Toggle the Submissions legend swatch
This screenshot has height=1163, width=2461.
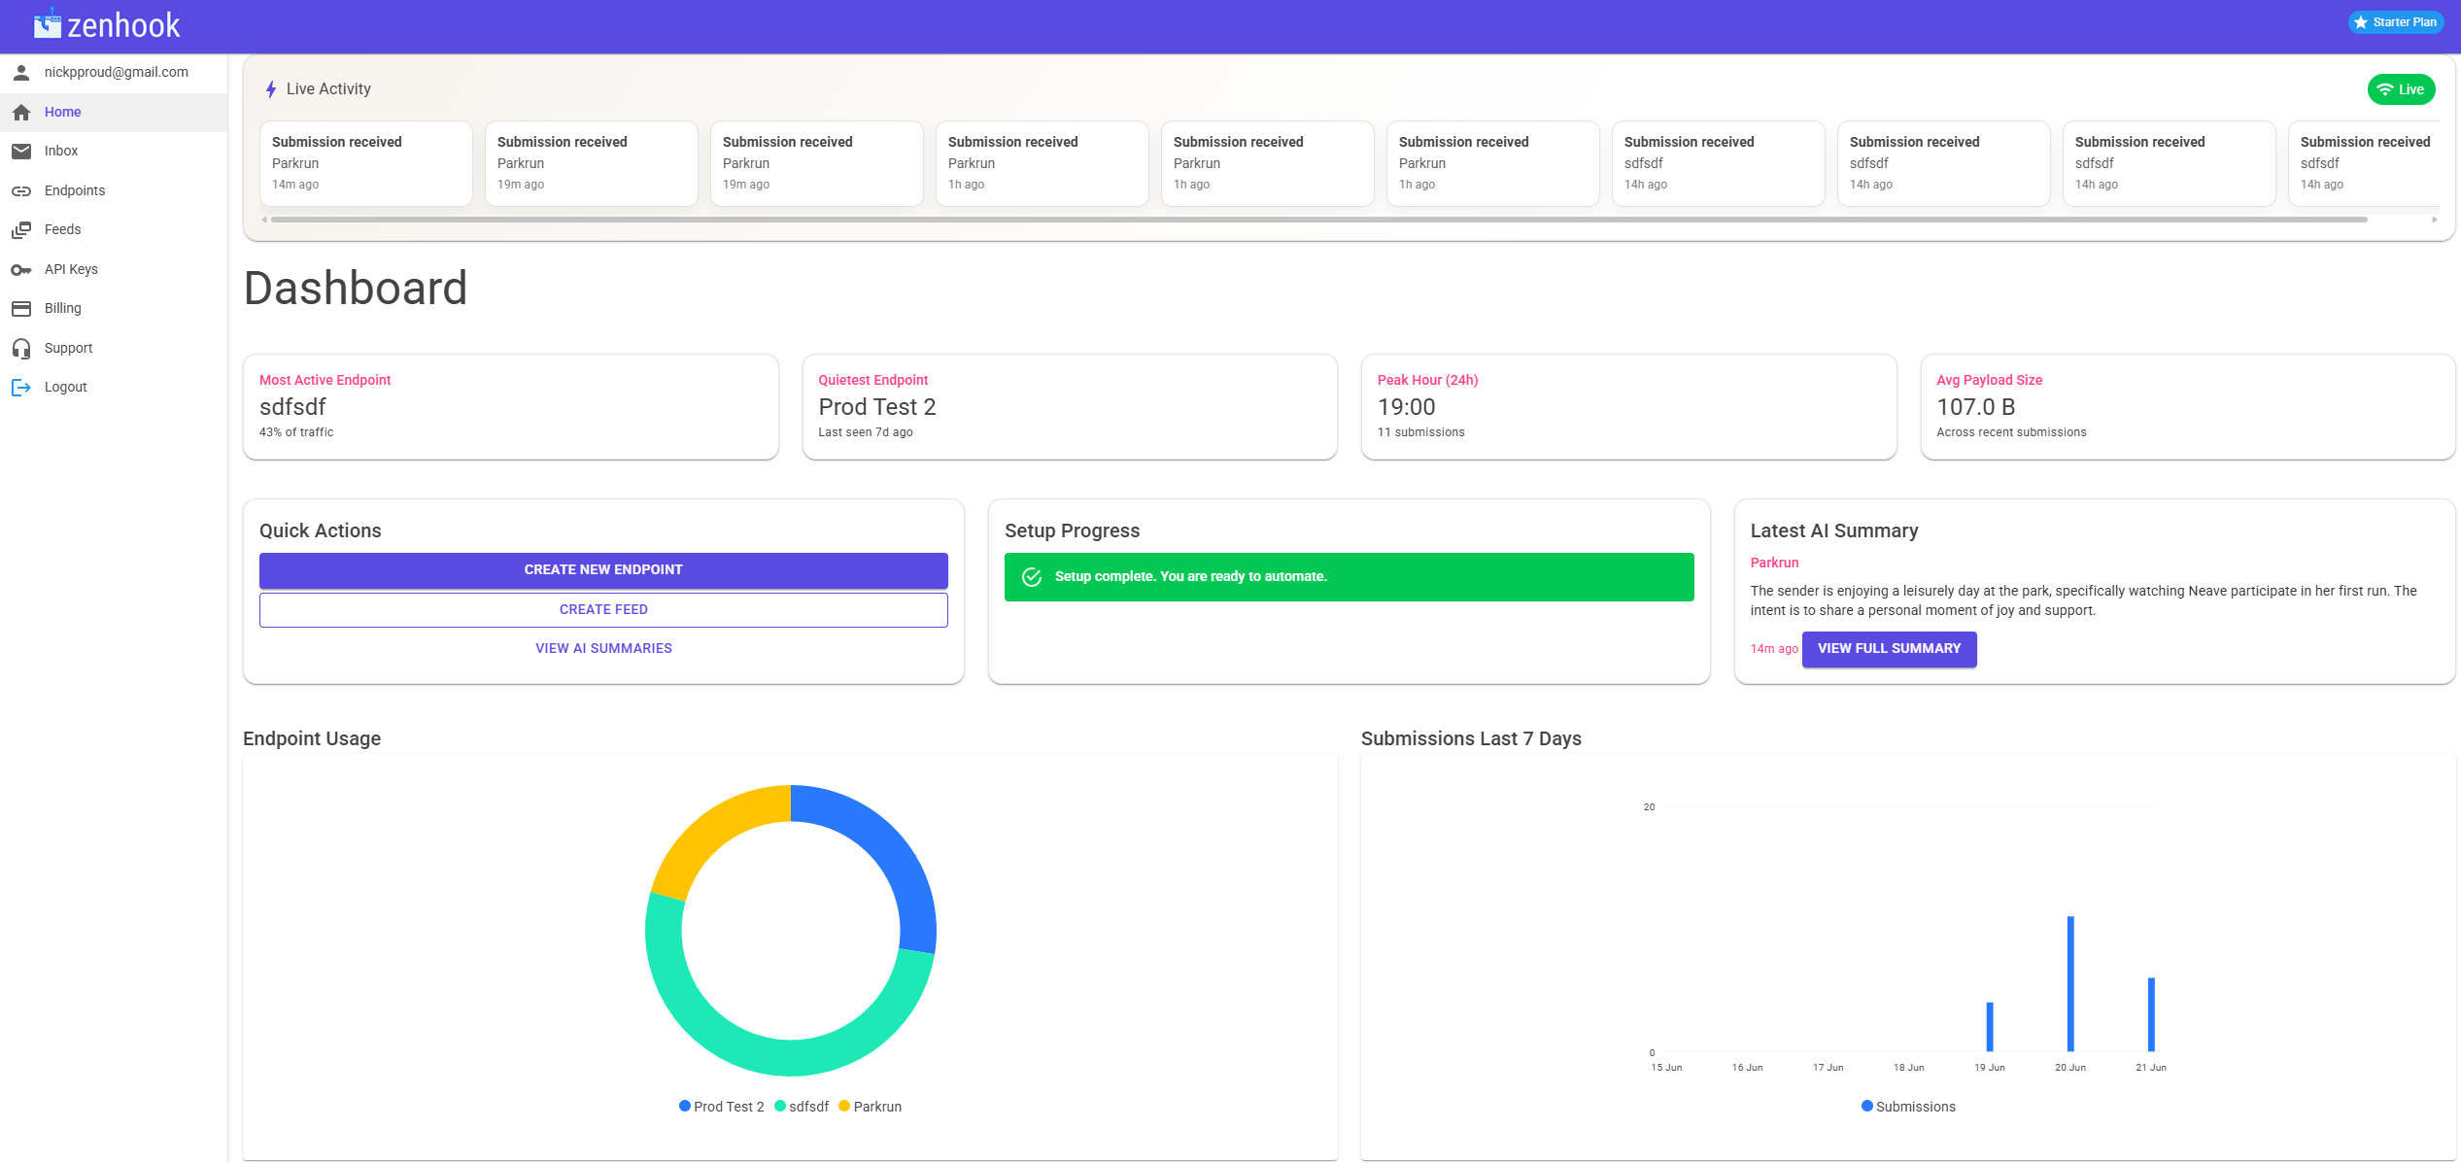point(1867,1106)
